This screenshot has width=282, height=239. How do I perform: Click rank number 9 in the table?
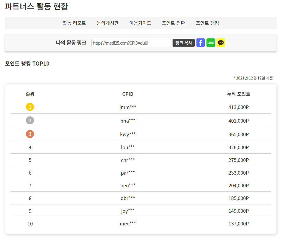[x=30, y=211]
